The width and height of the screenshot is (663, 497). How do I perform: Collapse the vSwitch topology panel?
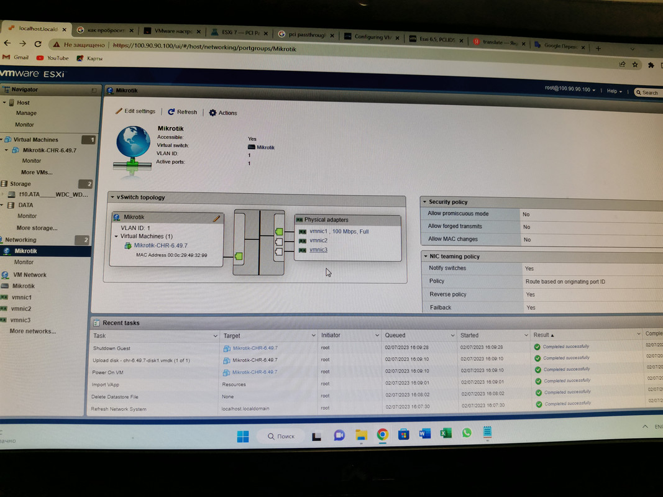click(112, 197)
